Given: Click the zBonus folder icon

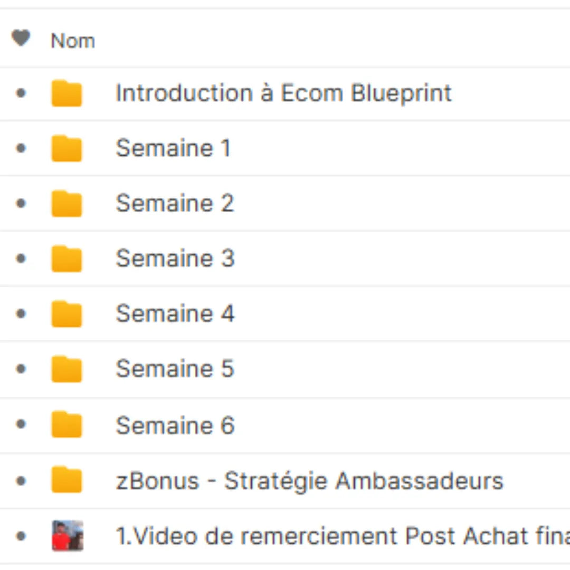Looking at the screenshot, I should pos(66,480).
